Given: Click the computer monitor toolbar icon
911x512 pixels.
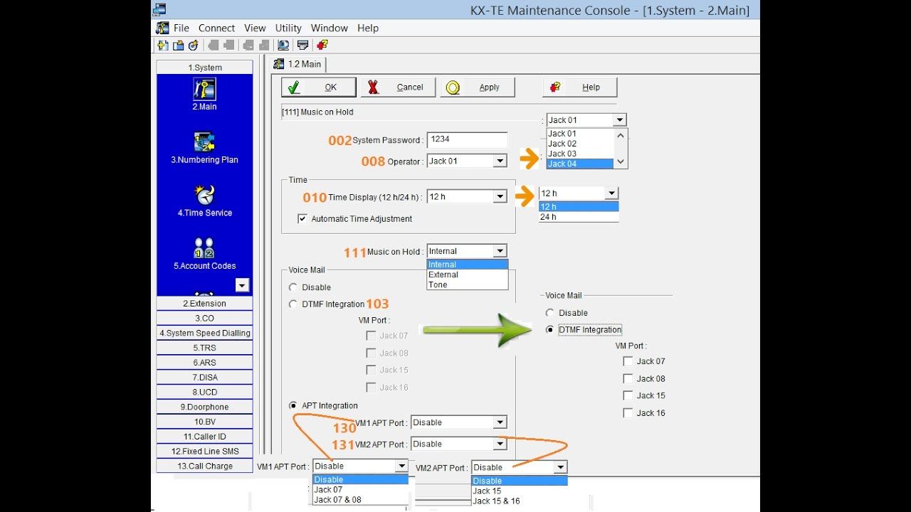Looking at the screenshot, I should 283,46.
